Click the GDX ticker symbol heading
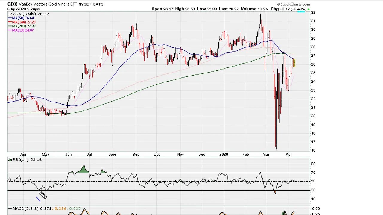 click(x=12, y=4)
